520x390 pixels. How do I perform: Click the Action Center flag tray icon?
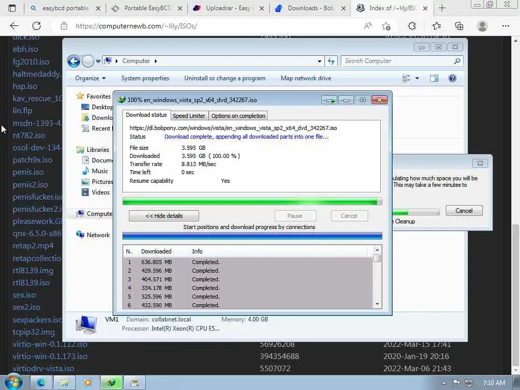[457, 383]
